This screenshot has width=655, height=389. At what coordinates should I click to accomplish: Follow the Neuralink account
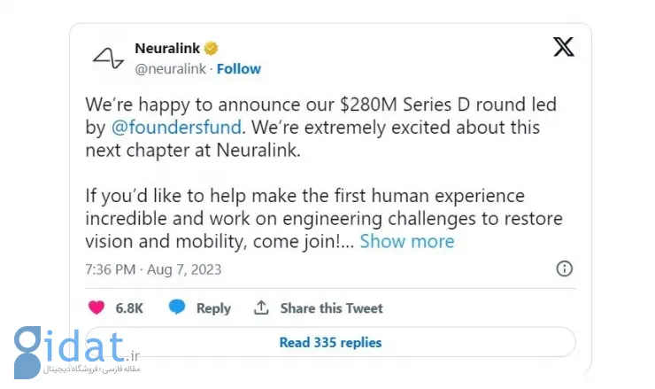tap(238, 68)
